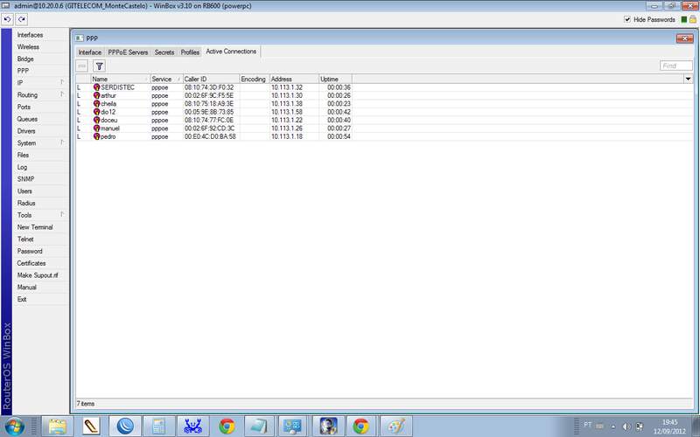
Task: Select the address 10.113.1.30 cell
Action: pyautogui.click(x=287, y=95)
